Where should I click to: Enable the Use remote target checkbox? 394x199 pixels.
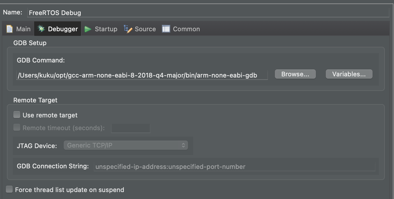[17, 115]
